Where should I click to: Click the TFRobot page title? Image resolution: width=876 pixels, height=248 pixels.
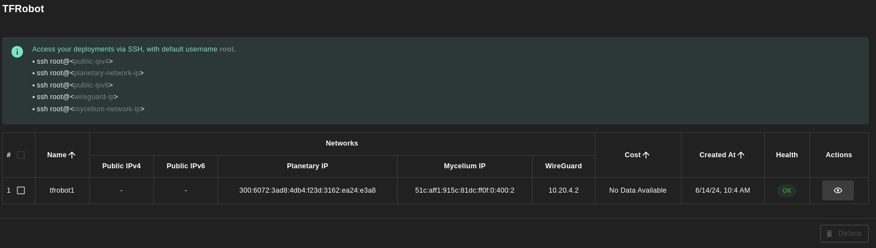click(x=23, y=9)
